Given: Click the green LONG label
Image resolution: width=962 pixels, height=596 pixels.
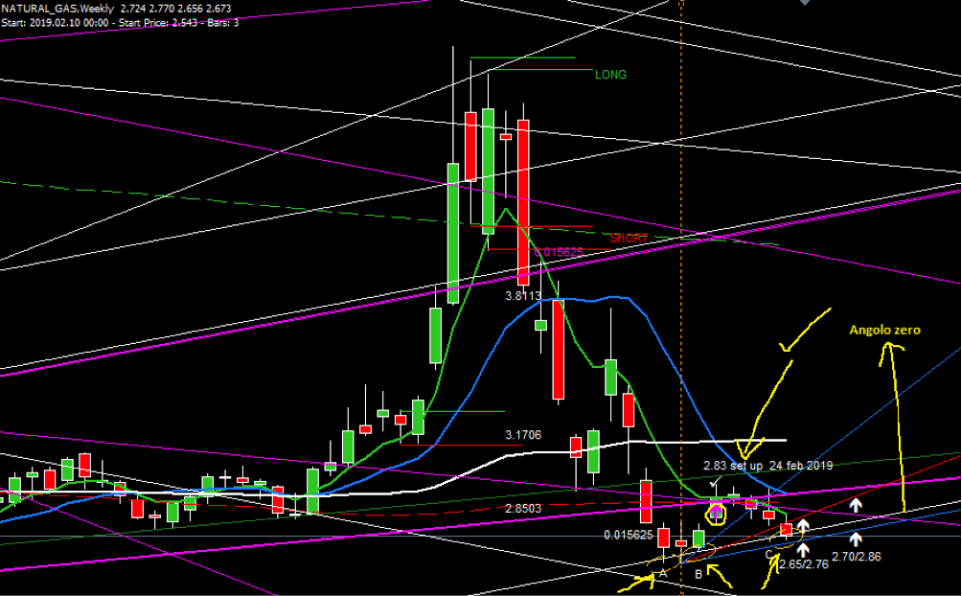Looking at the screenshot, I should [610, 75].
